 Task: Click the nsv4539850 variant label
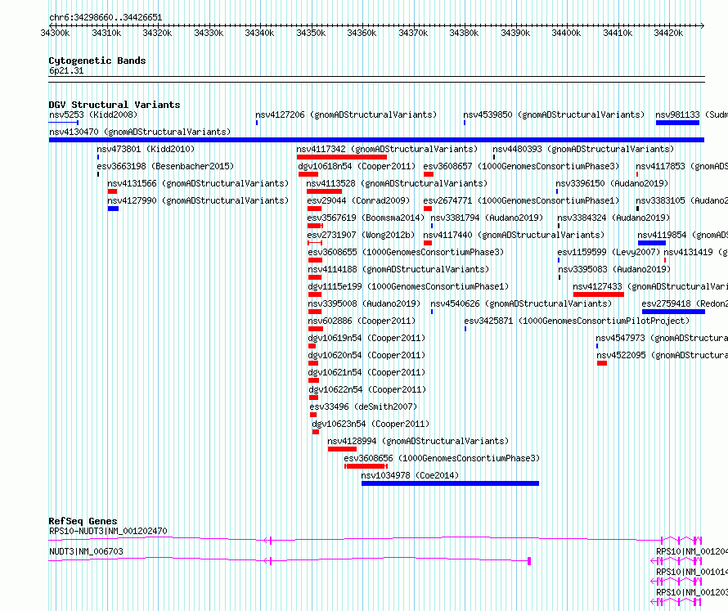tap(554, 115)
